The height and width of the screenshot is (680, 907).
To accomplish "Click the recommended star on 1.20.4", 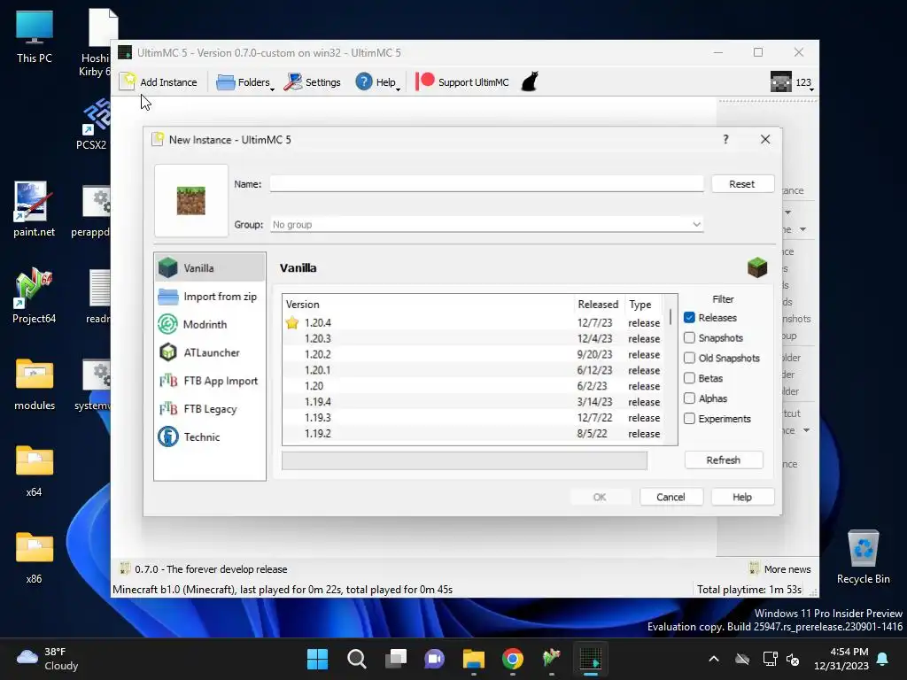I will click(292, 322).
